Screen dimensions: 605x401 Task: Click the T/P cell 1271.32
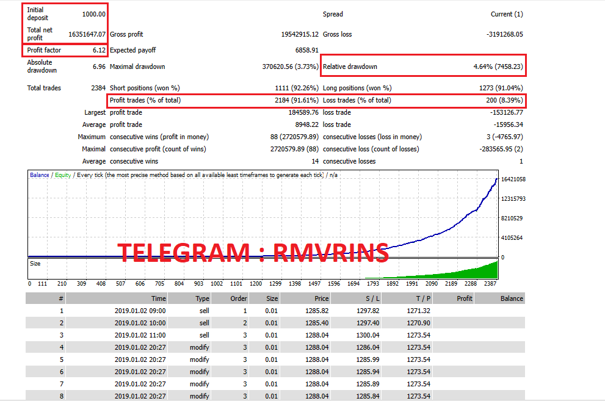419,311
